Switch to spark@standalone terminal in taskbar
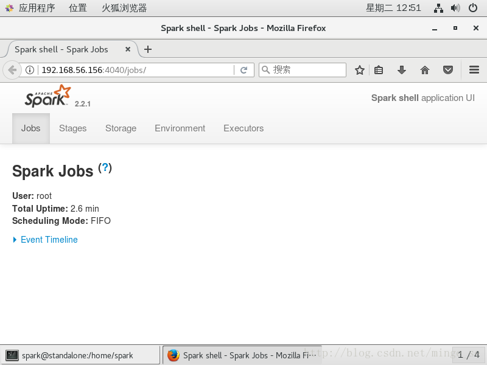This screenshot has height=365, width=487. pos(80,355)
